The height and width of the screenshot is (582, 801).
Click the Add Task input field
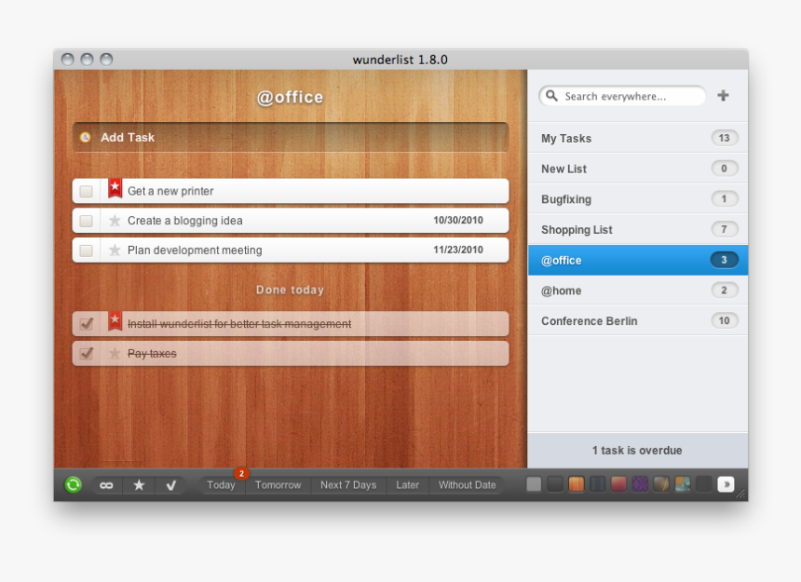[291, 137]
